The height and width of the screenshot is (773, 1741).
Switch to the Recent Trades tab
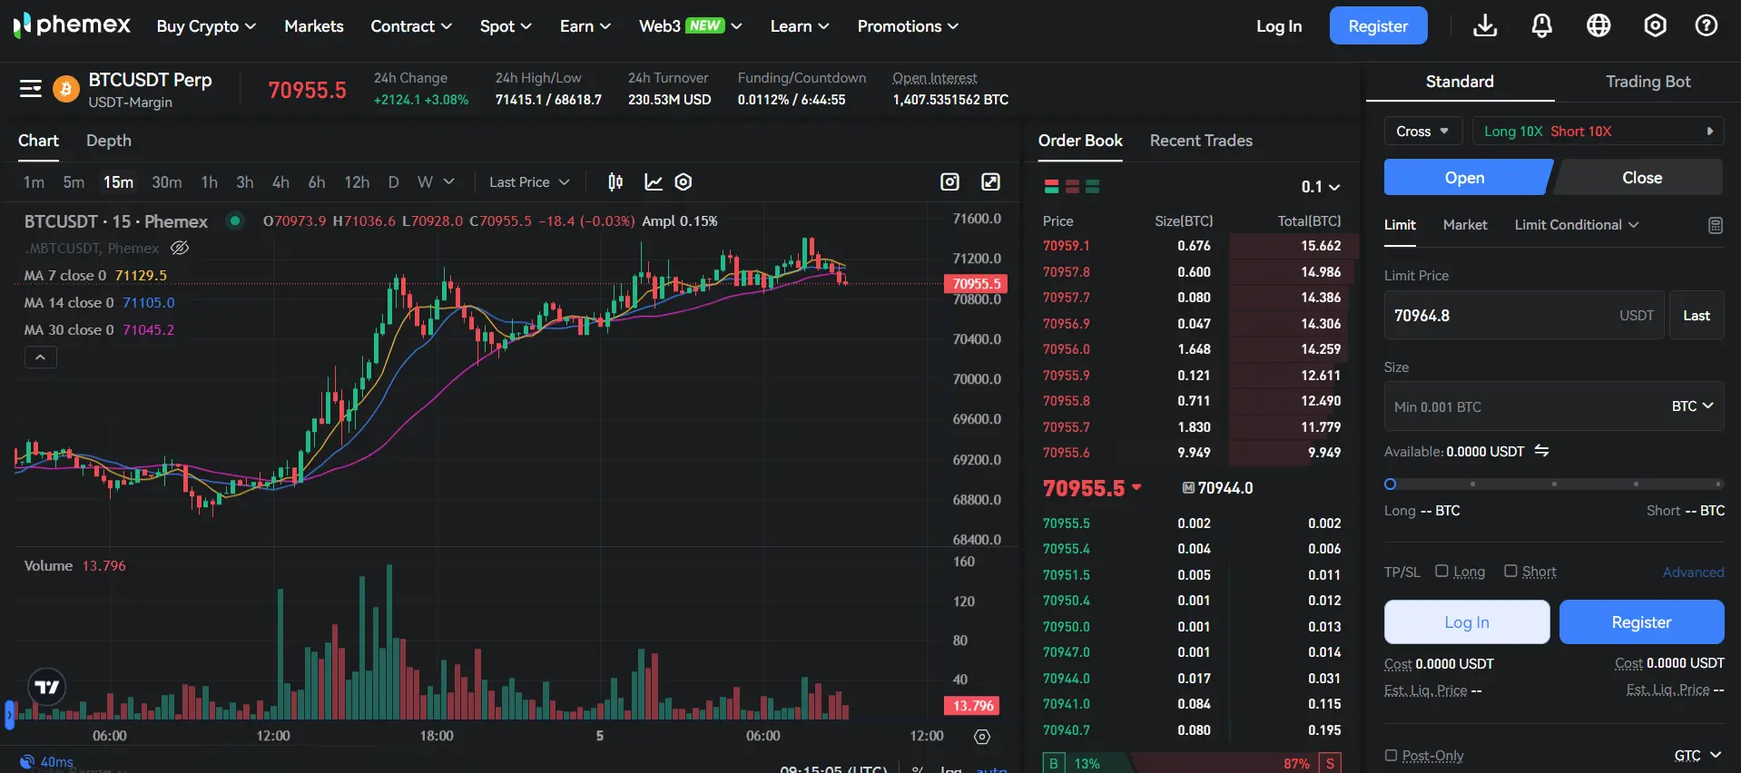[1201, 141]
